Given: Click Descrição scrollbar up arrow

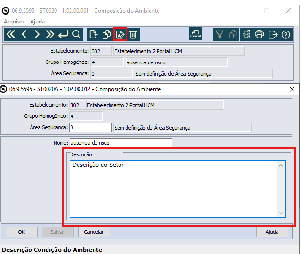Looking at the screenshot, I should coord(281,165).
